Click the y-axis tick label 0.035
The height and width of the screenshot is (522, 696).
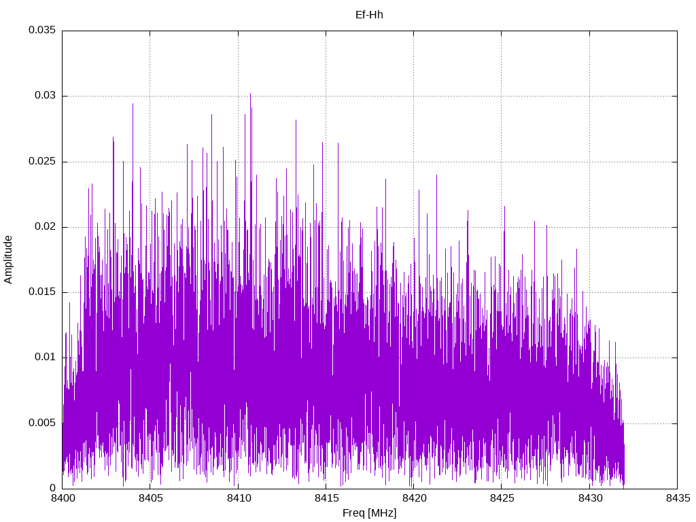coord(42,30)
